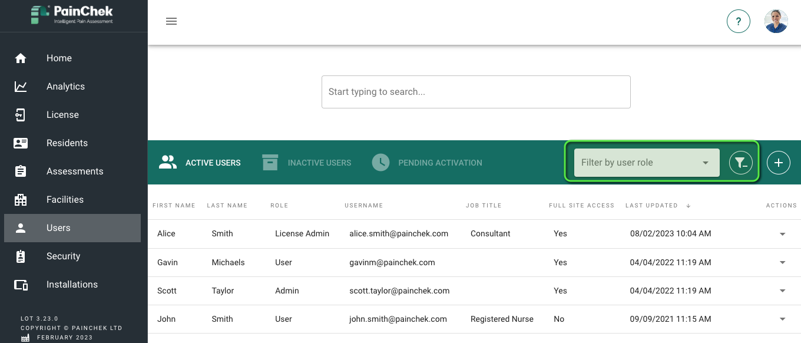Add a new user with plus icon

pyautogui.click(x=779, y=163)
